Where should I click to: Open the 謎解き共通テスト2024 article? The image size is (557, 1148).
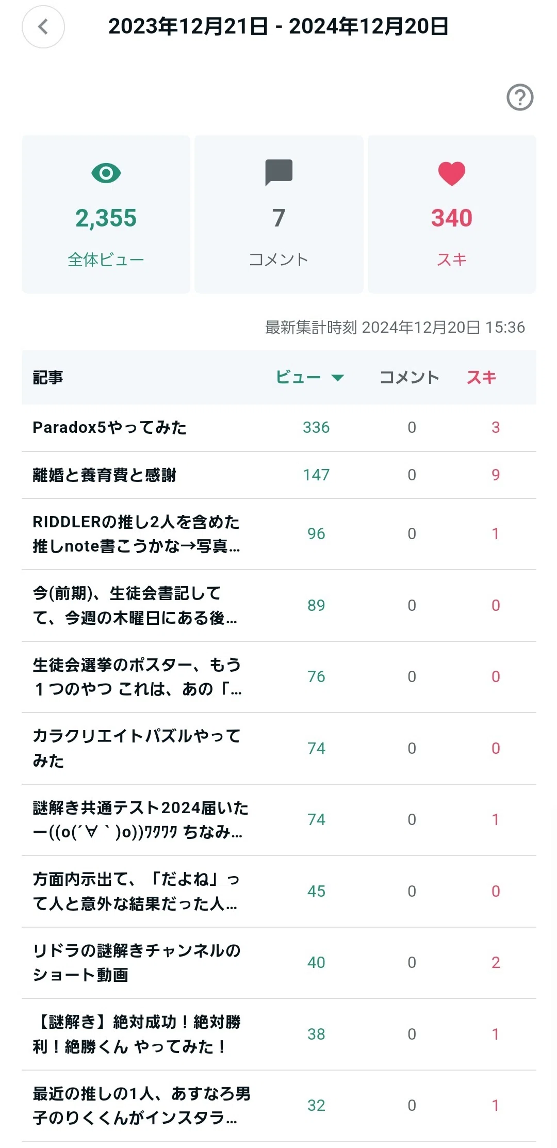pos(279,820)
